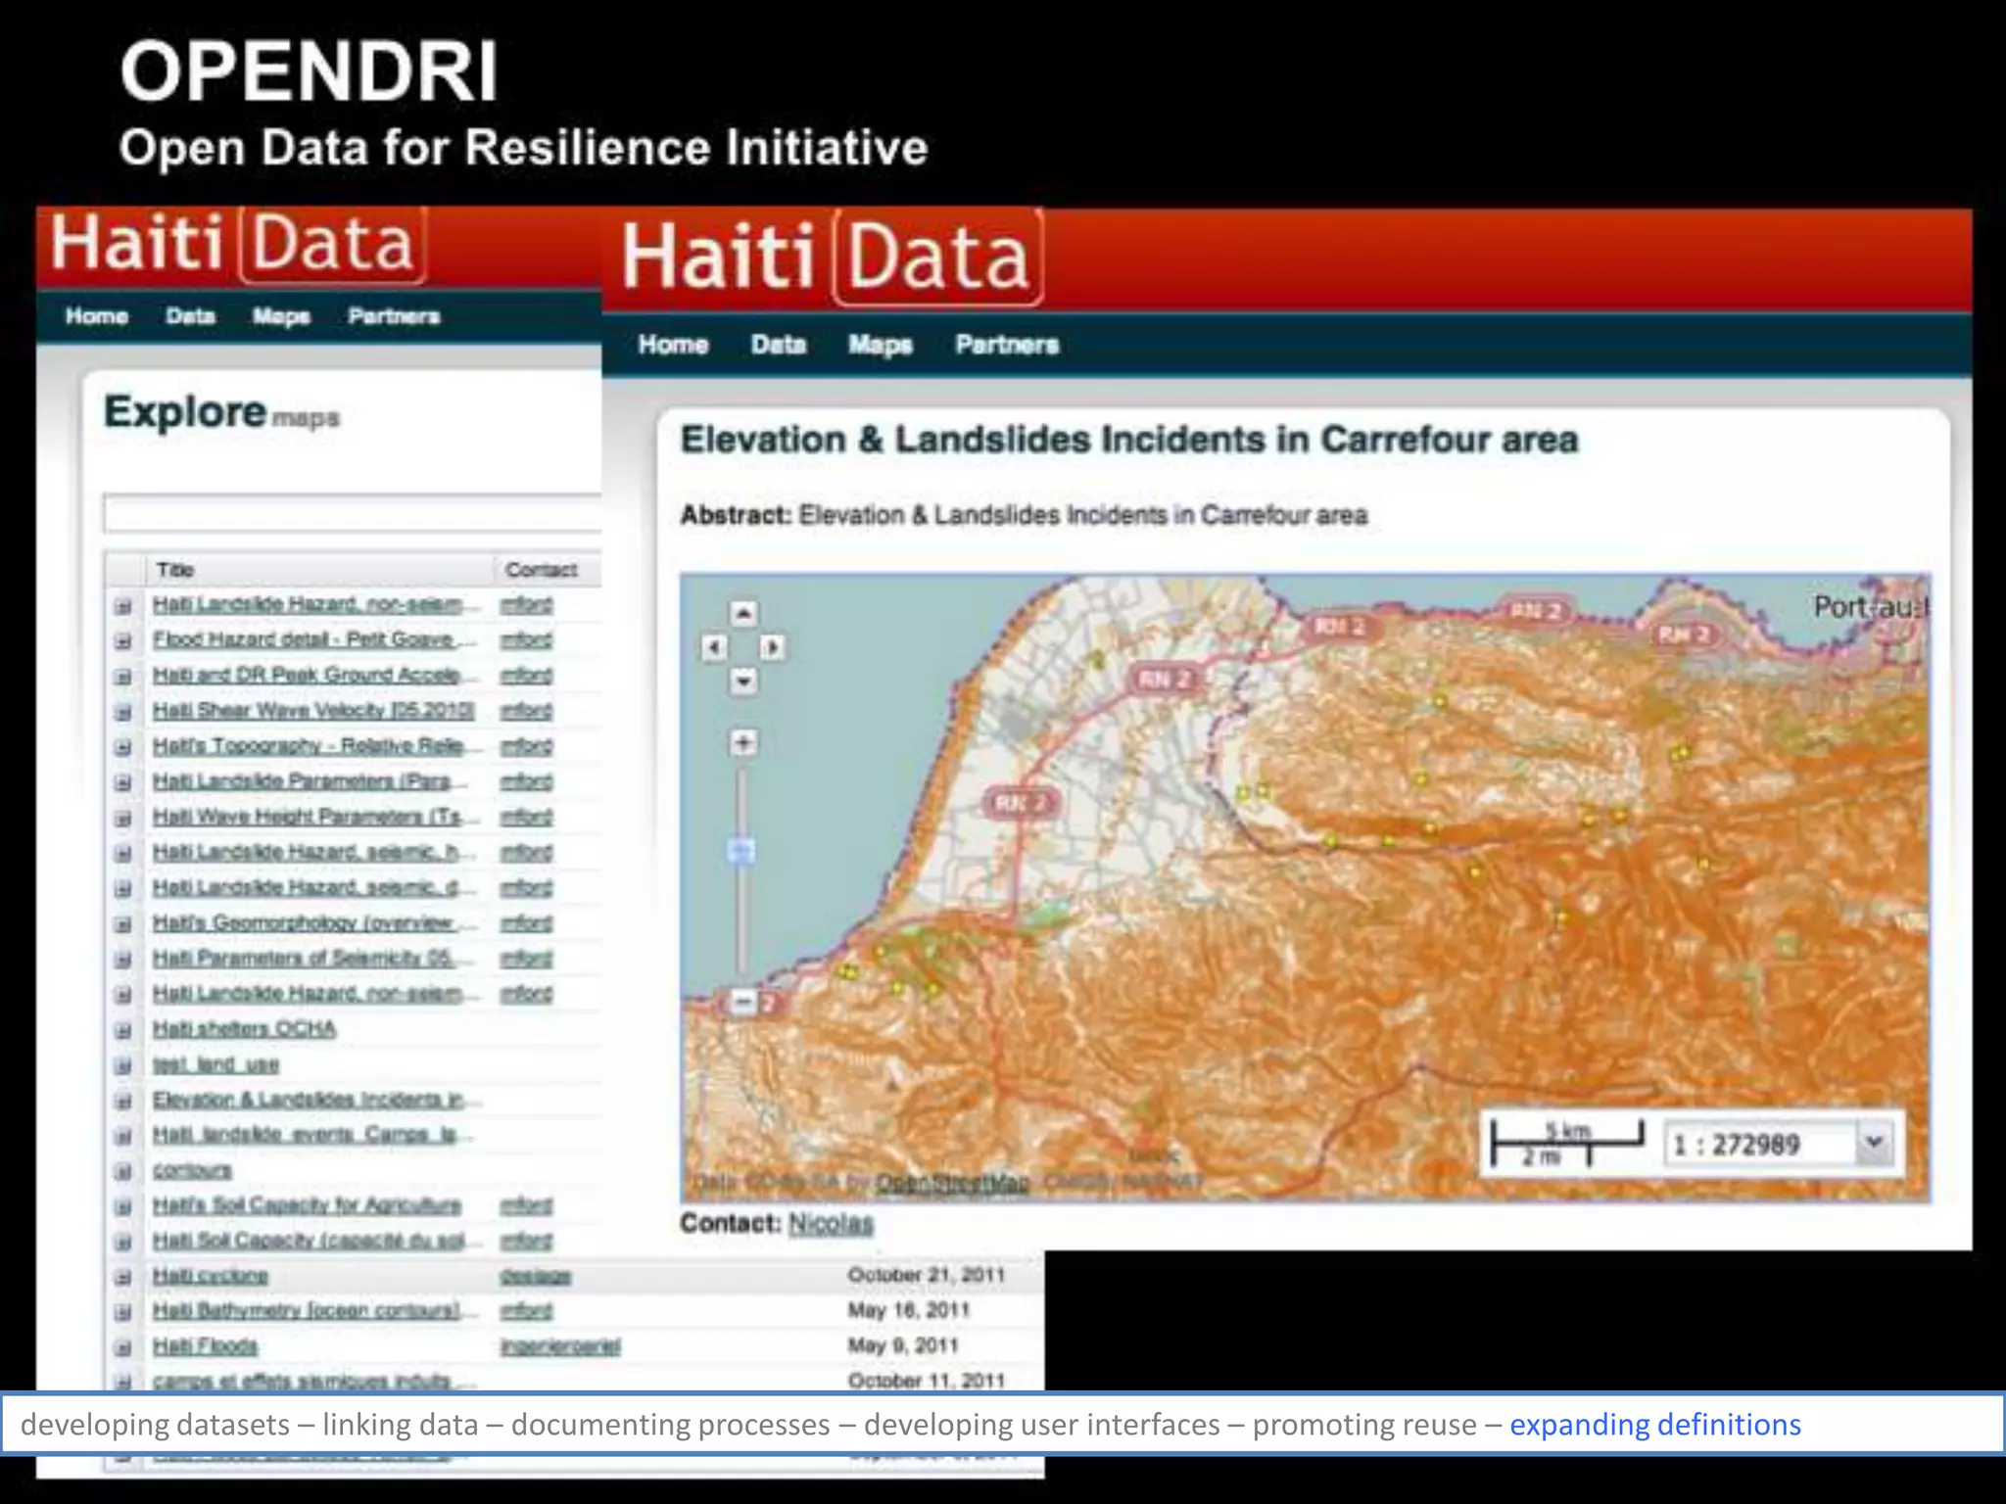
Task: Click Maps in the back Explore maps window
Action: [x=281, y=316]
